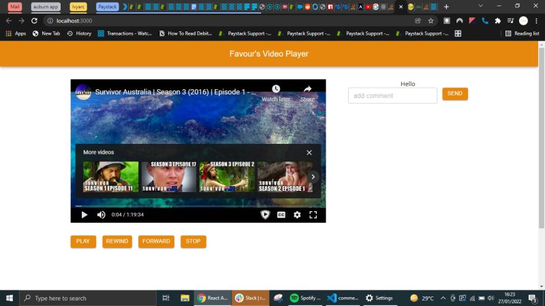The height and width of the screenshot is (306, 545).
Task: Open File Explorer from the taskbar
Action: click(x=185, y=299)
